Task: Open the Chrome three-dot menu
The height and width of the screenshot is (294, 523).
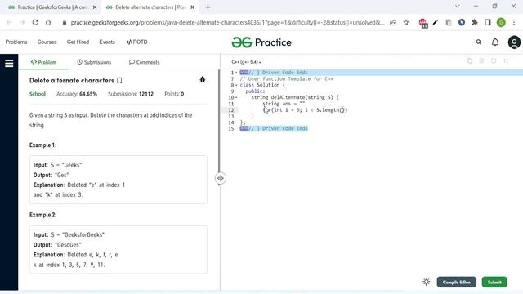Action: click(x=514, y=22)
